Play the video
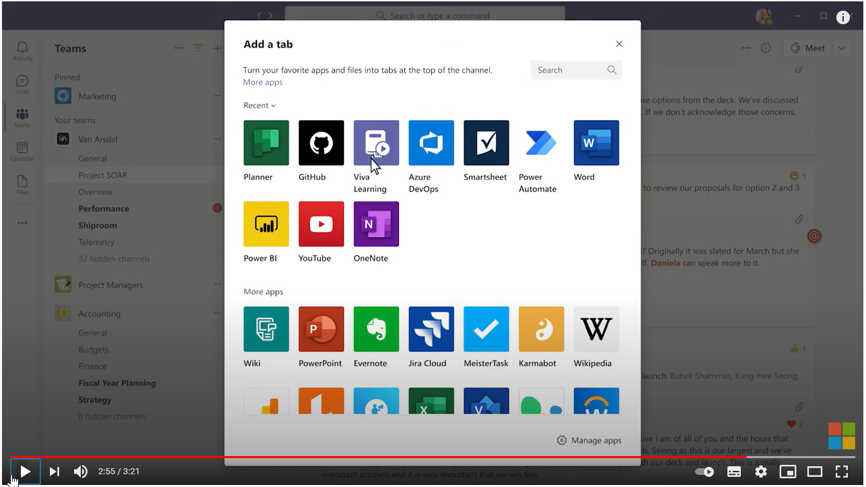Viewport: 866px width, 487px height. [x=25, y=472]
